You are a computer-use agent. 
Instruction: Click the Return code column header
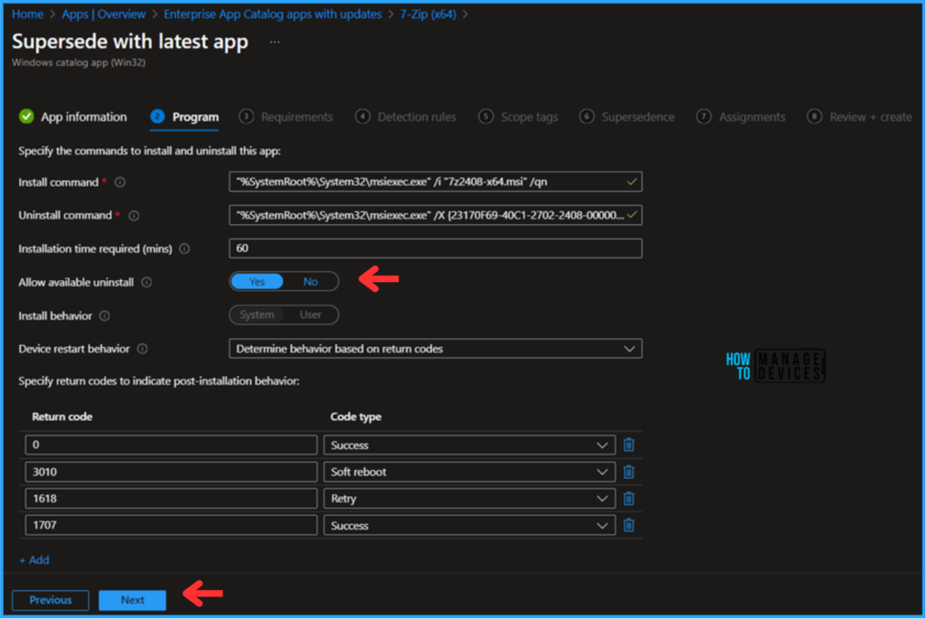62,417
